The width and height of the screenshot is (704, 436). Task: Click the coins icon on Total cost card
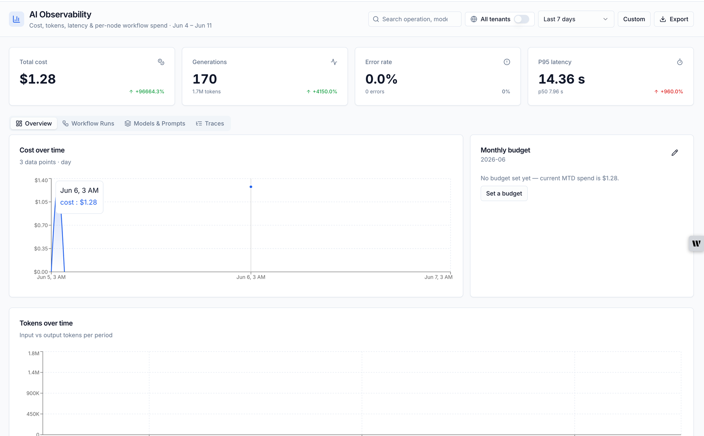pos(161,62)
